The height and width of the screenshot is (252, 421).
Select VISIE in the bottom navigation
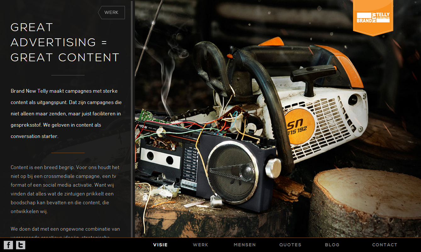[x=160, y=245]
